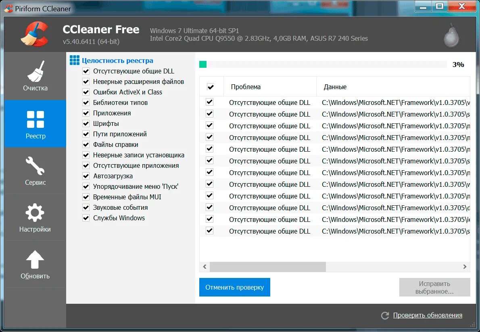Screen dimensions: 480x332
Task: Uncheck the first result row checkbox
Action: pyautogui.click(x=209, y=102)
